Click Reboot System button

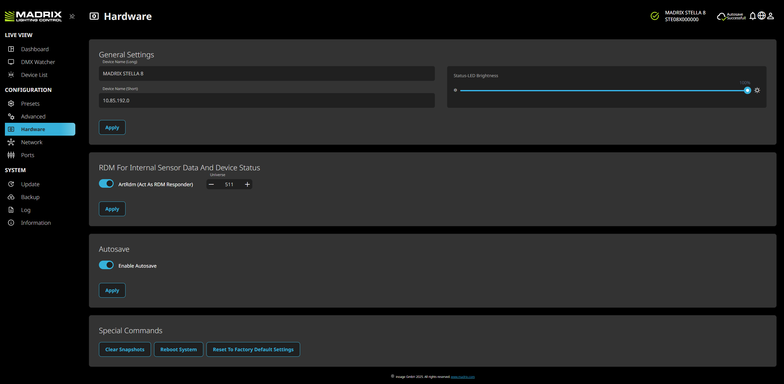(179, 349)
